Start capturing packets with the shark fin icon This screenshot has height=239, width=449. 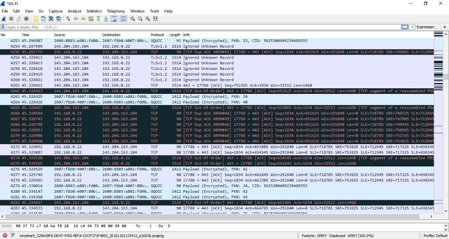[4, 19]
